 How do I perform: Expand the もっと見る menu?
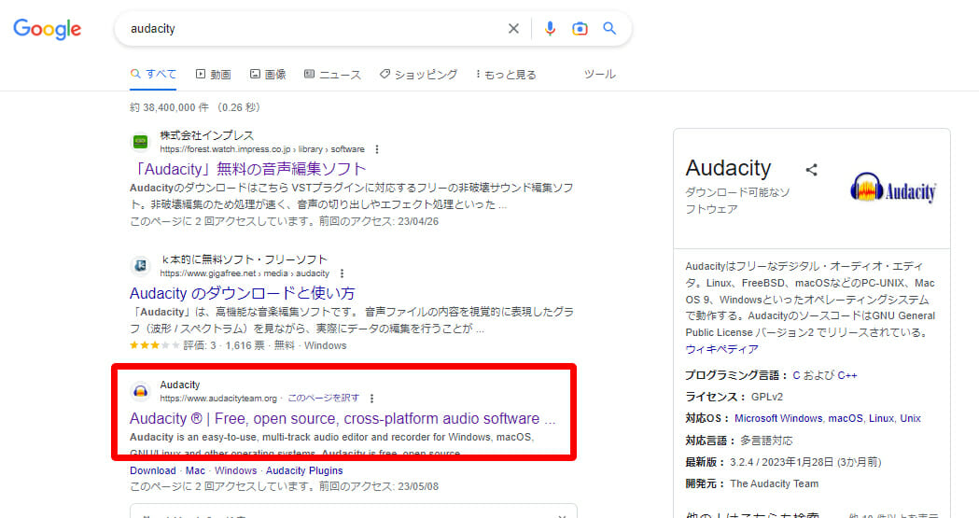coord(506,75)
